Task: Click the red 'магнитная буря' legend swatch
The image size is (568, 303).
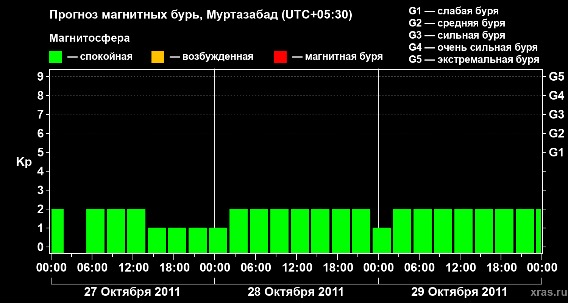Action: 280,57
